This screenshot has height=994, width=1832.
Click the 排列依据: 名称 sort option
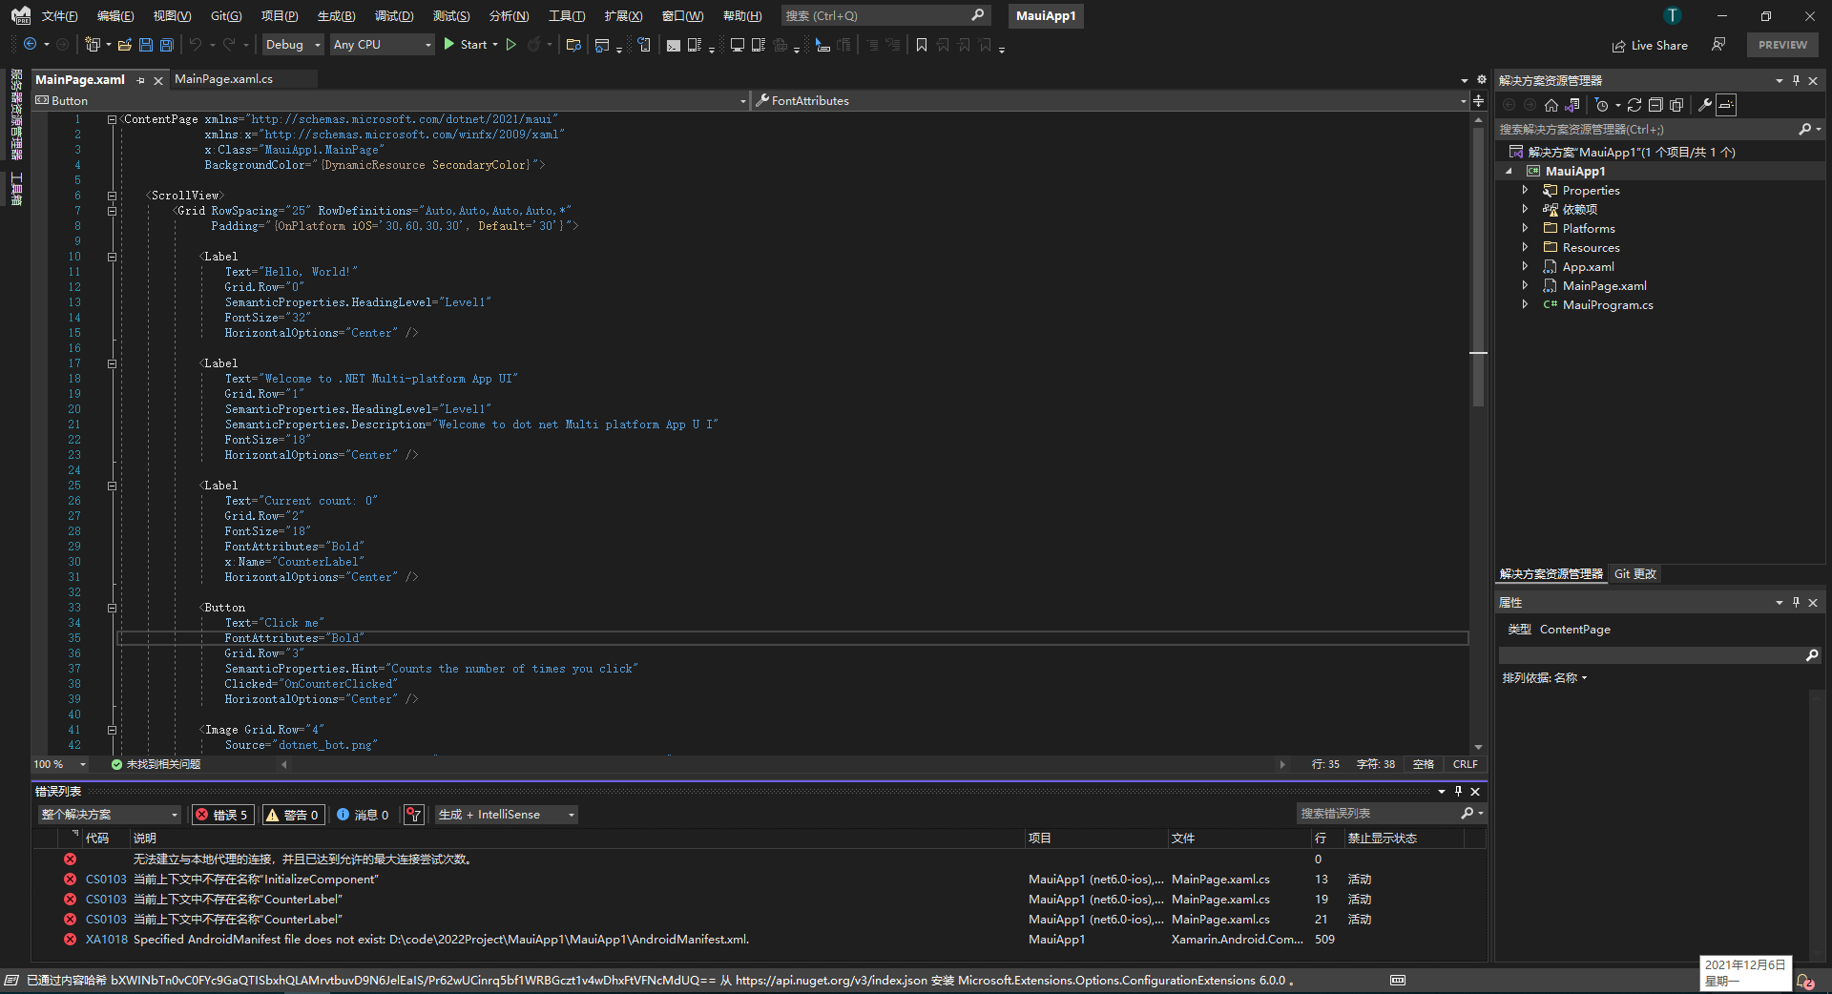pos(1545,677)
